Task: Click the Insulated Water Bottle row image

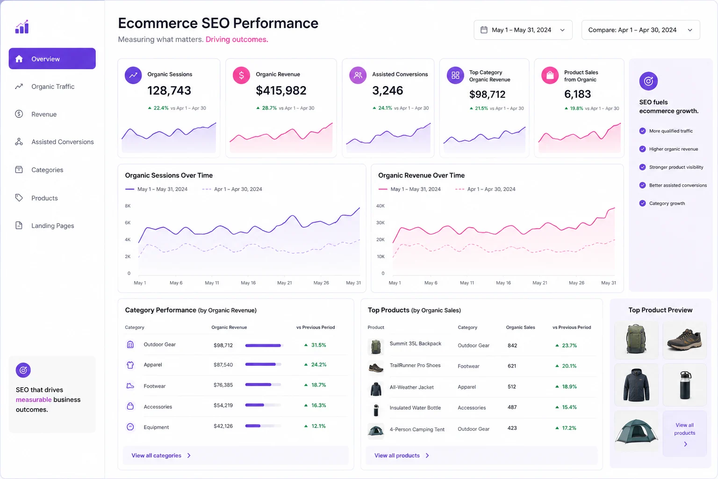Action: click(376, 410)
